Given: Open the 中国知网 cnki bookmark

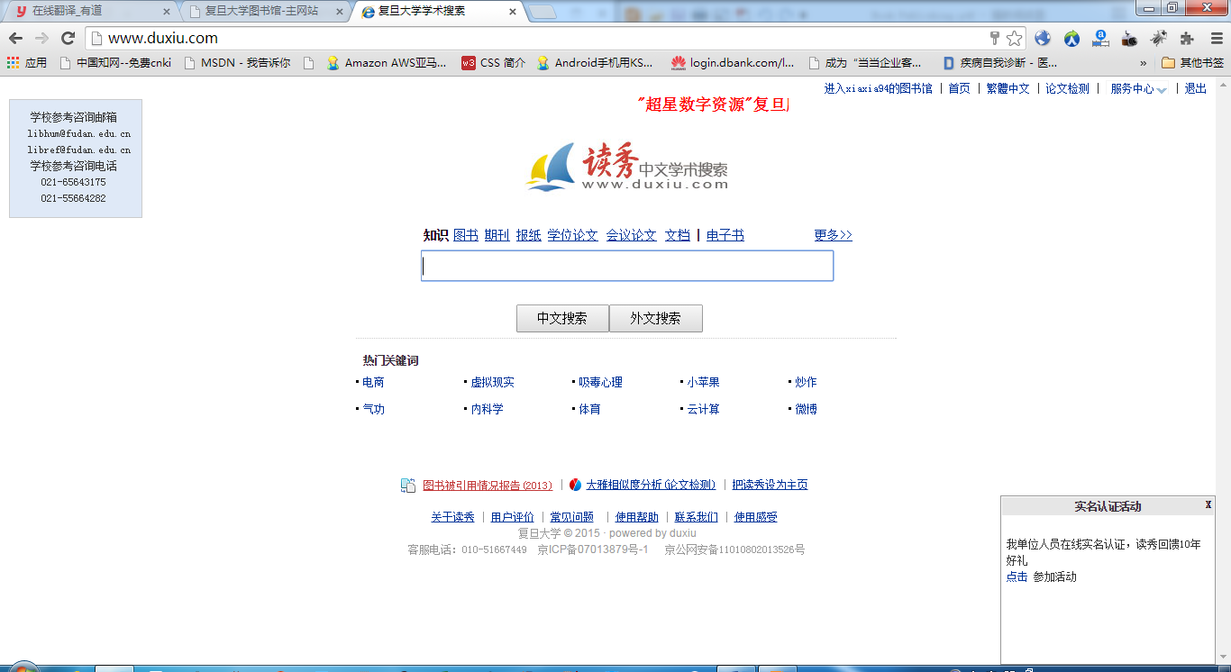Looking at the screenshot, I should coord(115,63).
